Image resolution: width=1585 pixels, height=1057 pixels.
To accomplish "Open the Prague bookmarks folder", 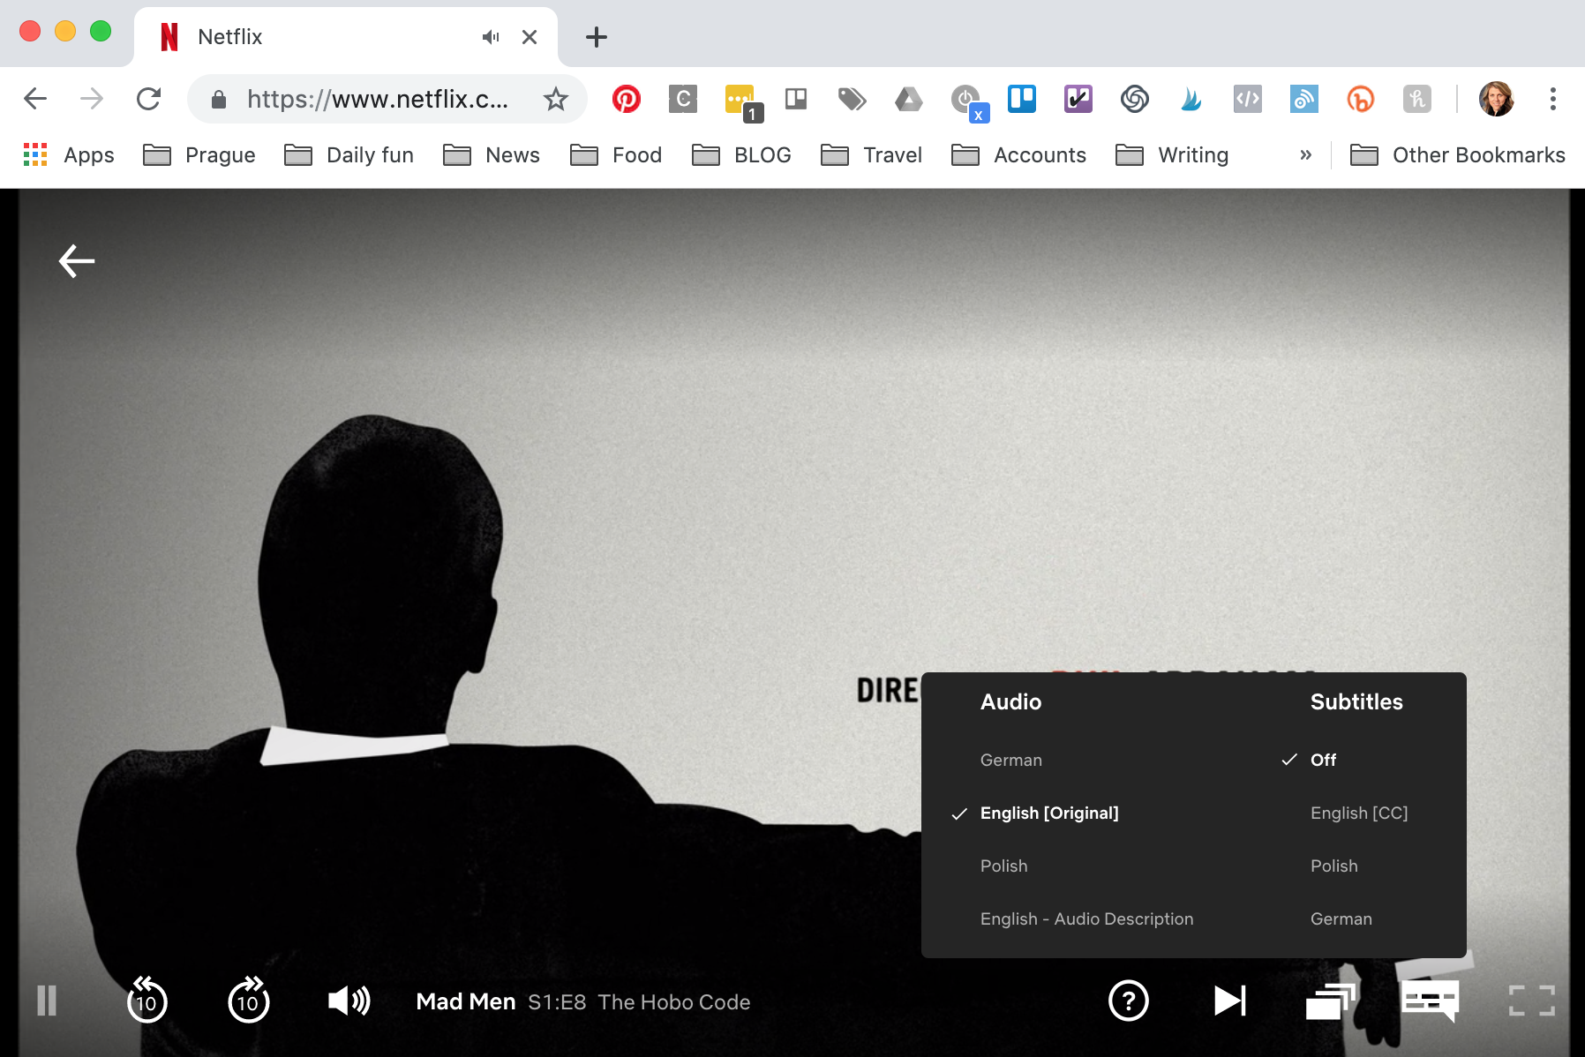I will point(199,155).
